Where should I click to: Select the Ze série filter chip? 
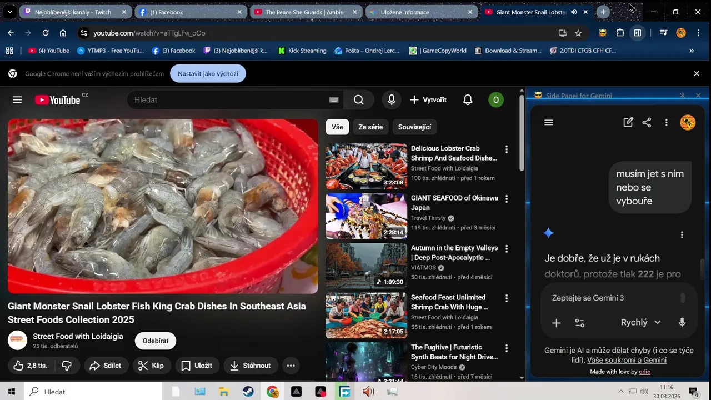pyautogui.click(x=370, y=127)
